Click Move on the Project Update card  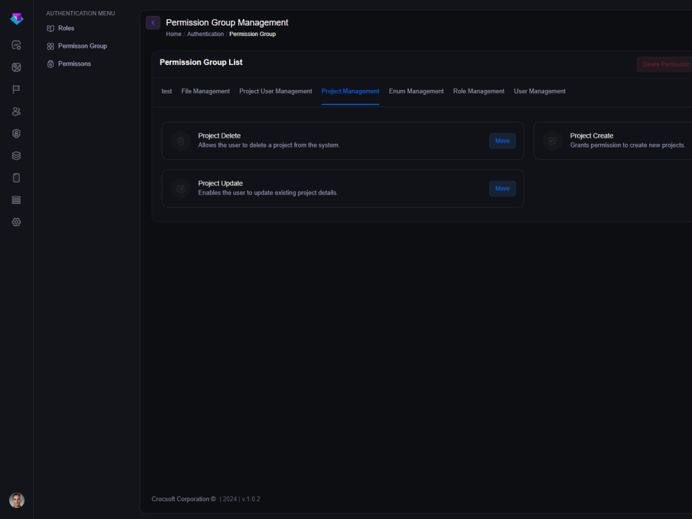pos(502,188)
